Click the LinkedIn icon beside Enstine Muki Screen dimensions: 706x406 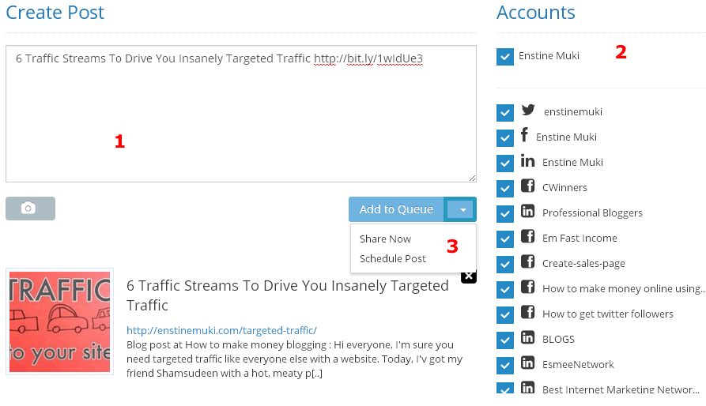[527, 160]
